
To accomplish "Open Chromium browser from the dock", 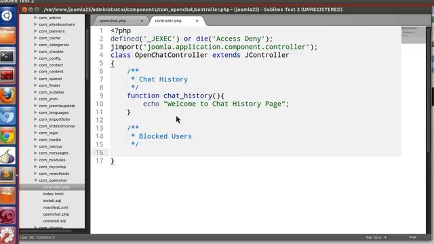I will point(7,116).
